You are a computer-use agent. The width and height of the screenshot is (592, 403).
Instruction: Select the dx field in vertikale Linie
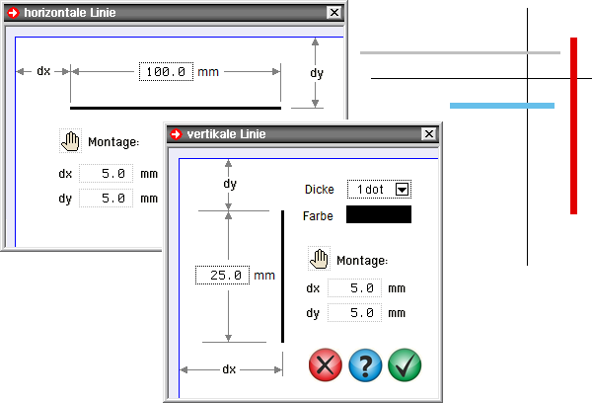[353, 288]
